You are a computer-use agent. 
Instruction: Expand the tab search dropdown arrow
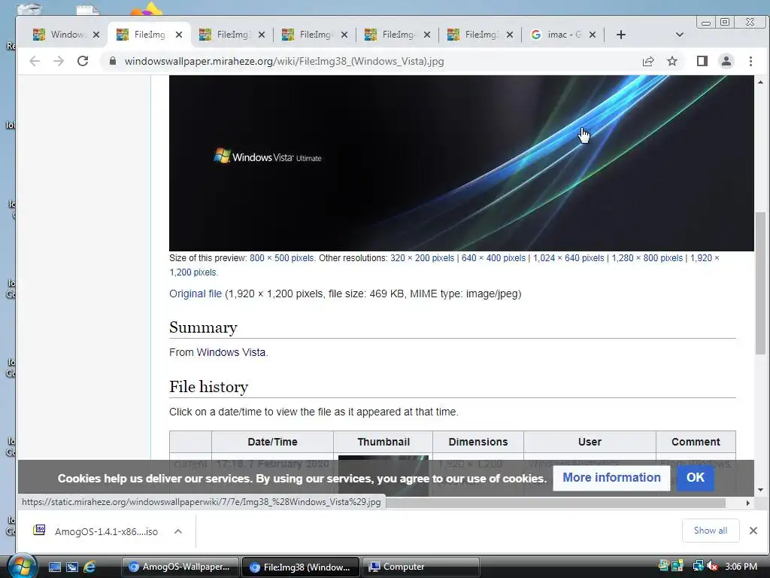click(x=680, y=35)
